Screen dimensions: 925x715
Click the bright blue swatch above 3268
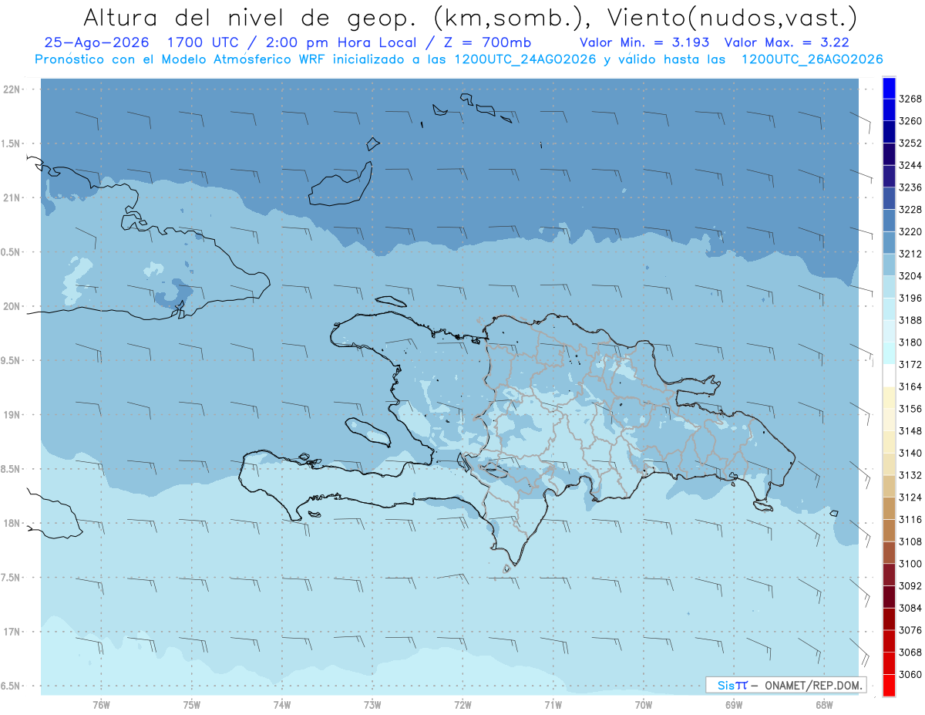889,88
